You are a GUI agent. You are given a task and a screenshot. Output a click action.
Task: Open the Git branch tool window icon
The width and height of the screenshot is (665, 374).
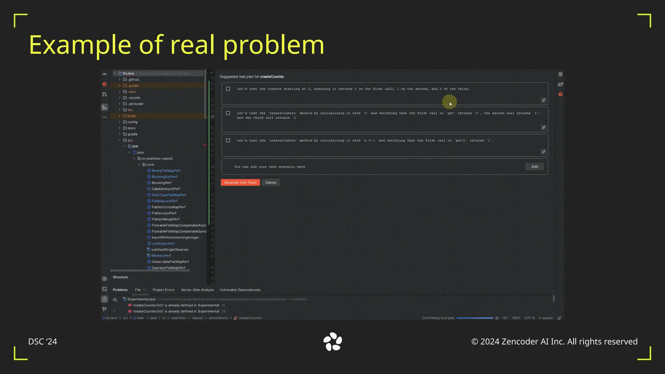point(105,309)
